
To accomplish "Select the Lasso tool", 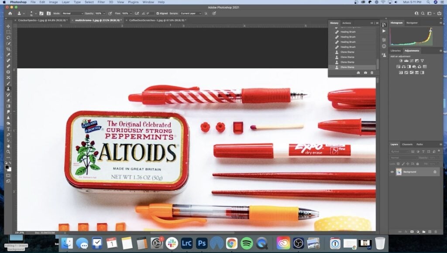I will (8, 37).
